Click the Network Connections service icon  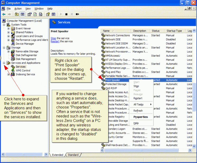click(103, 35)
